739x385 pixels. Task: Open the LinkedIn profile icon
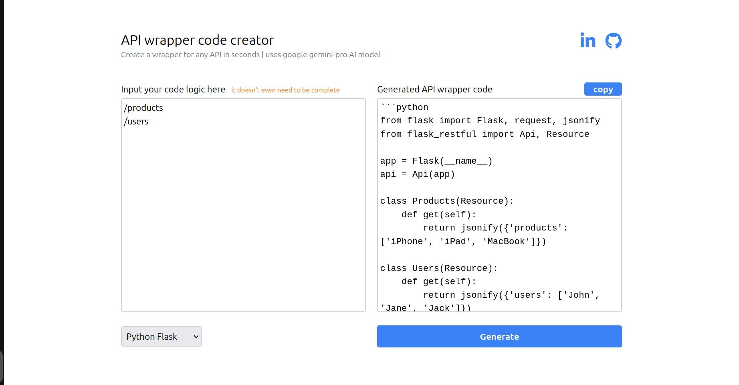pos(588,40)
